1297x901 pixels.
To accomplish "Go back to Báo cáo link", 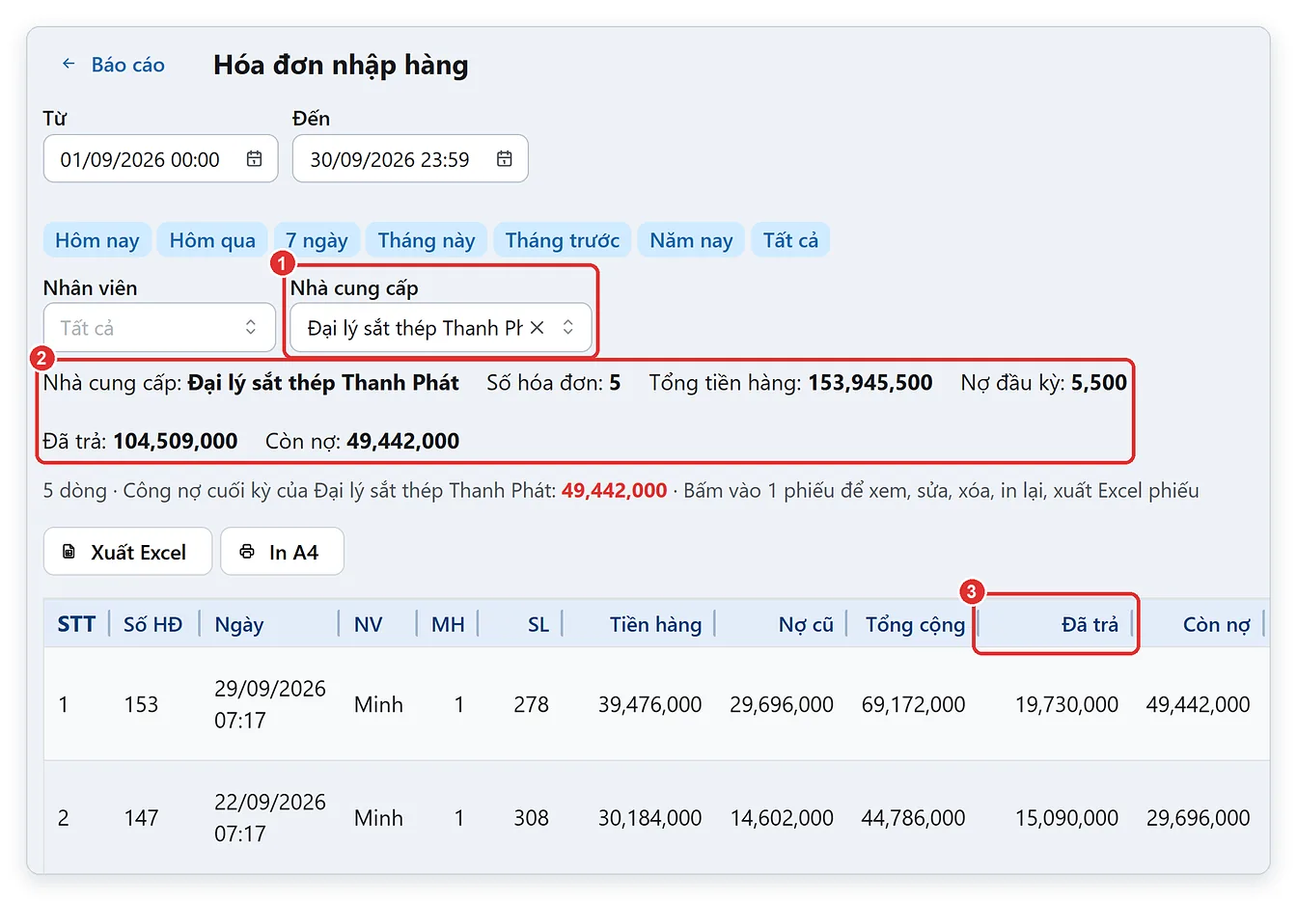I will [x=127, y=65].
